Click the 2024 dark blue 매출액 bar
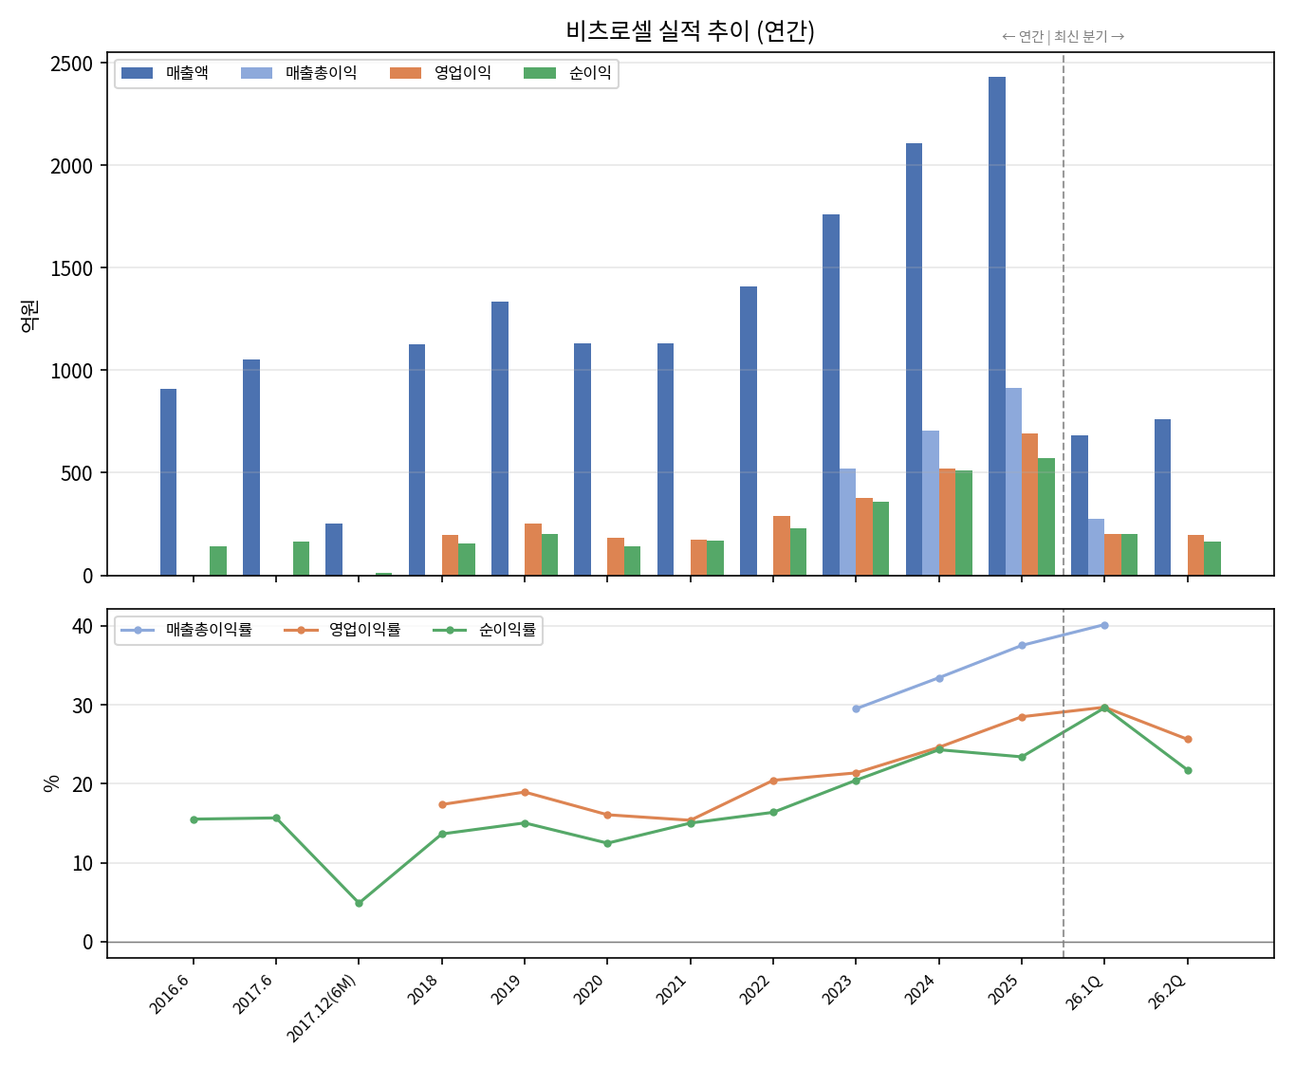 point(914,359)
